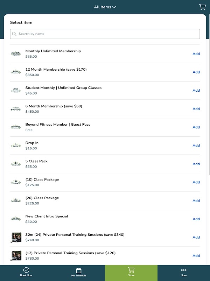Click Monthly Unlimited Membership thumbnail
Viewport: 210px width, 281px height.
click(16, 54)
